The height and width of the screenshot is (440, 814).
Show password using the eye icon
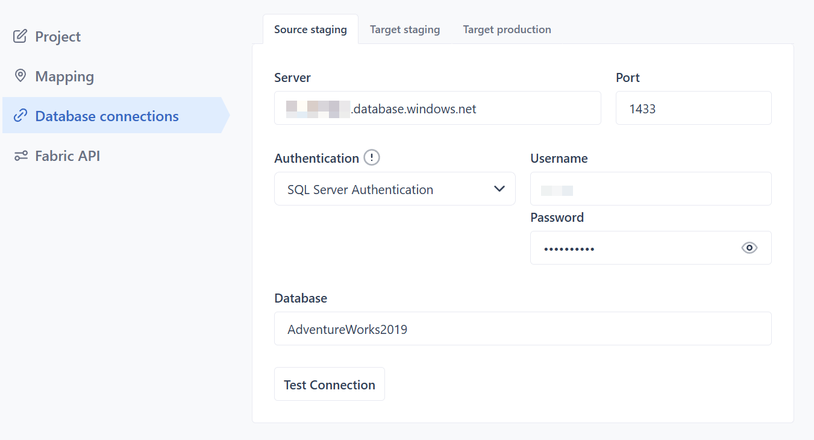749,248
